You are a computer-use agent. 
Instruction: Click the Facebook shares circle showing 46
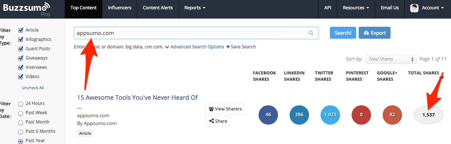click(x=268, y=115)
